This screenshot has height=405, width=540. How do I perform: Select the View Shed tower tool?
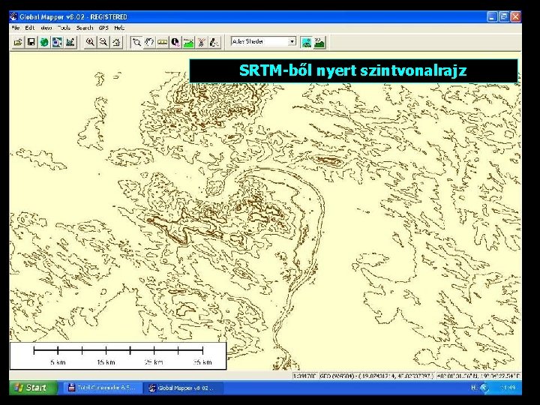(x=202, y=42)
